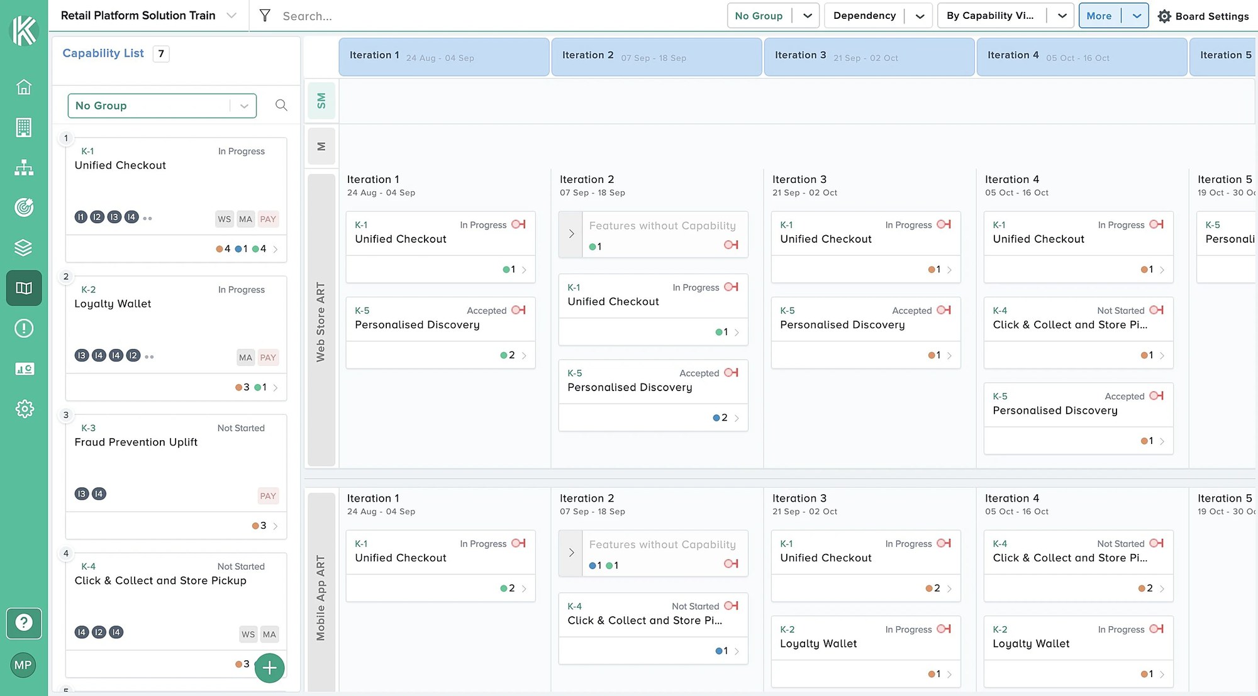The image size is (1258, 696).
Task: Toggle the M row tab
Action: [321, 146]
